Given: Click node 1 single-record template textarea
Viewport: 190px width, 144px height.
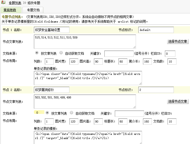Looking at the screenshot, I should (88, 78).
